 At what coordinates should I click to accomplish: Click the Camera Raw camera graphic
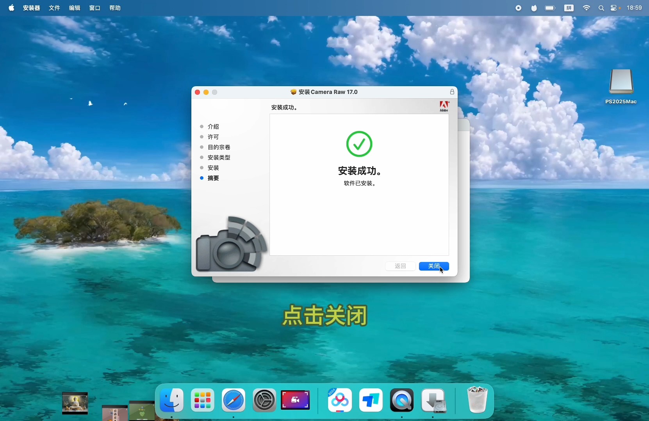tap(232, 244)
